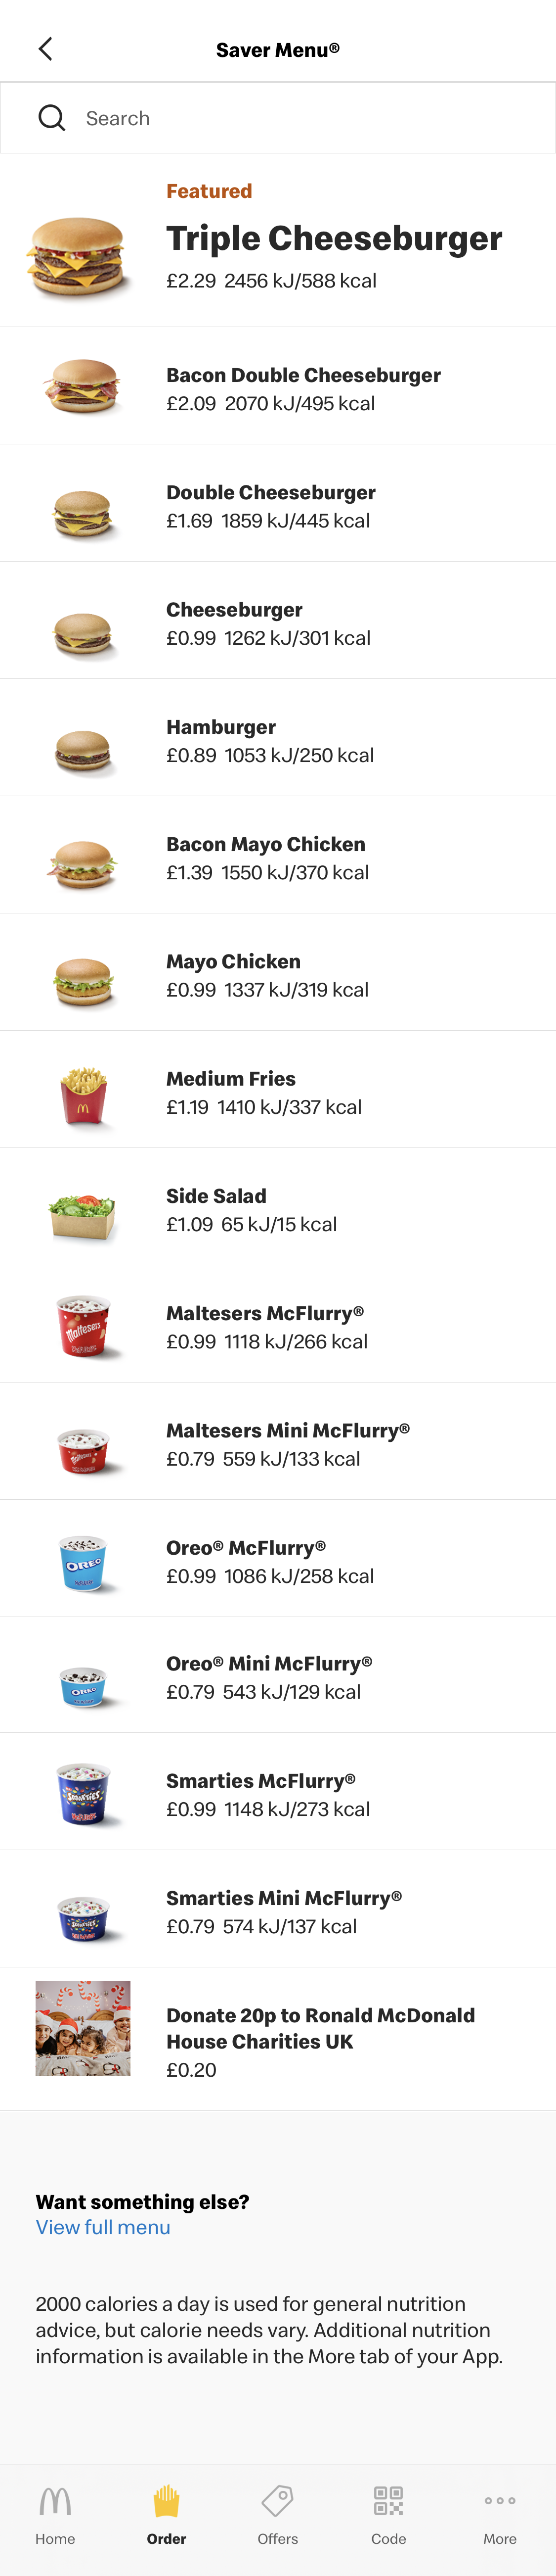View full menu link
Image resolution: width=556 pixels, height=2576 pixels.
point(103,2227)
